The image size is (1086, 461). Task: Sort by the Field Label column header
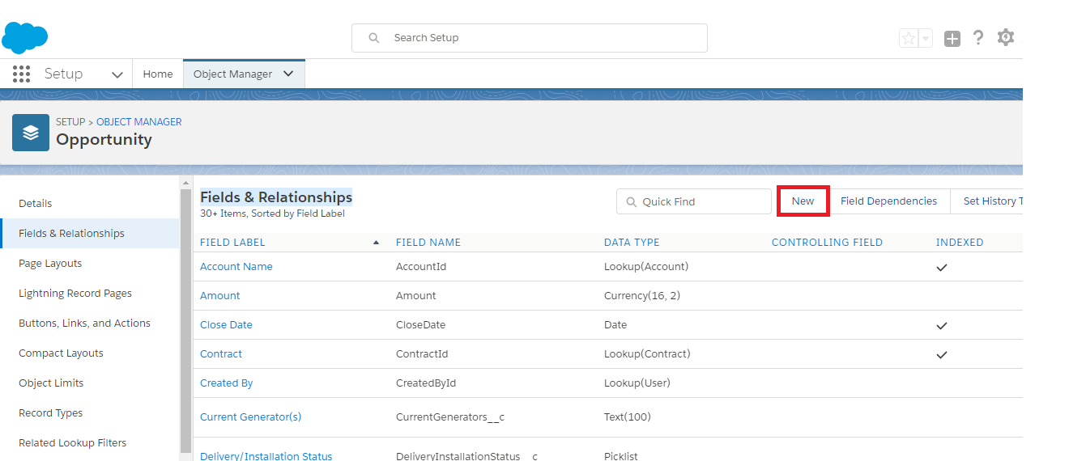[232, 243]
